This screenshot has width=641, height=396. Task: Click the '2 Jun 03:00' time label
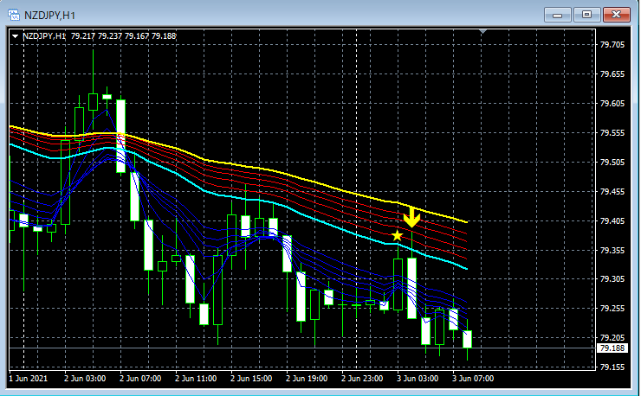(x=85, y=379)
